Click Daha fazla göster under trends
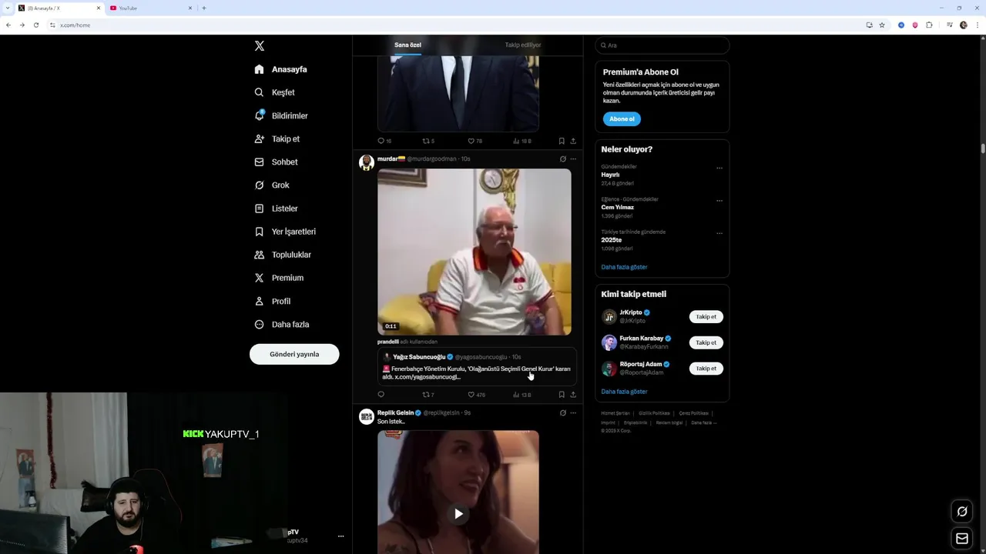This screenshot has width=986, height=554. click(x=624, y=267)
